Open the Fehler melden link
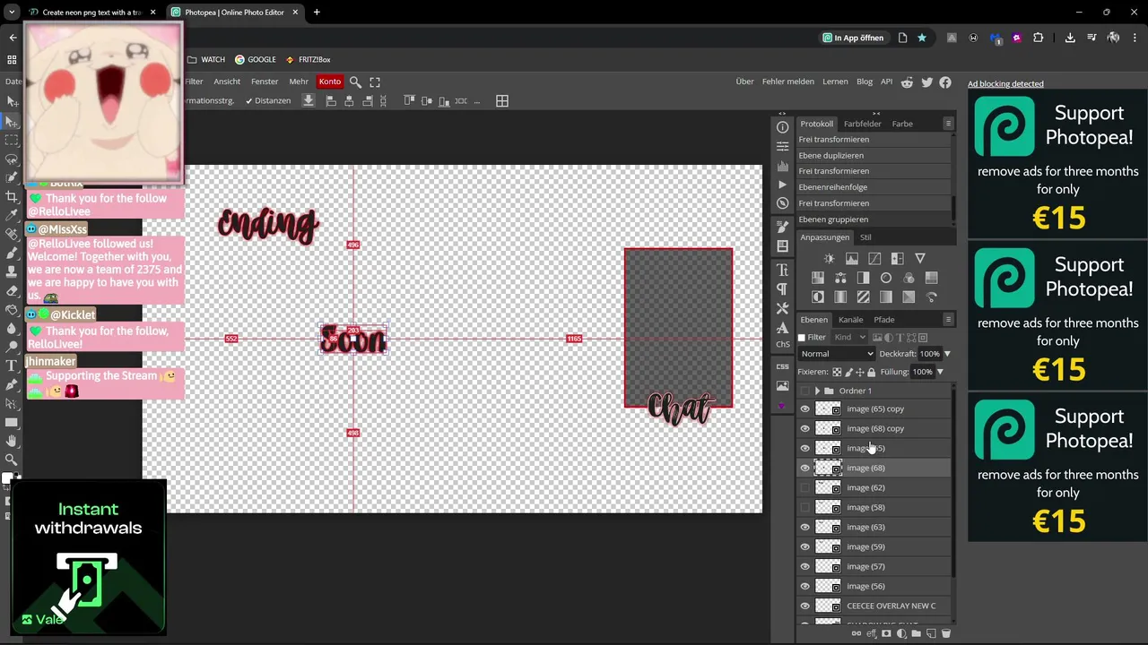The width and height of the screenshot is (1148, 645). click(x=788, y=82)
